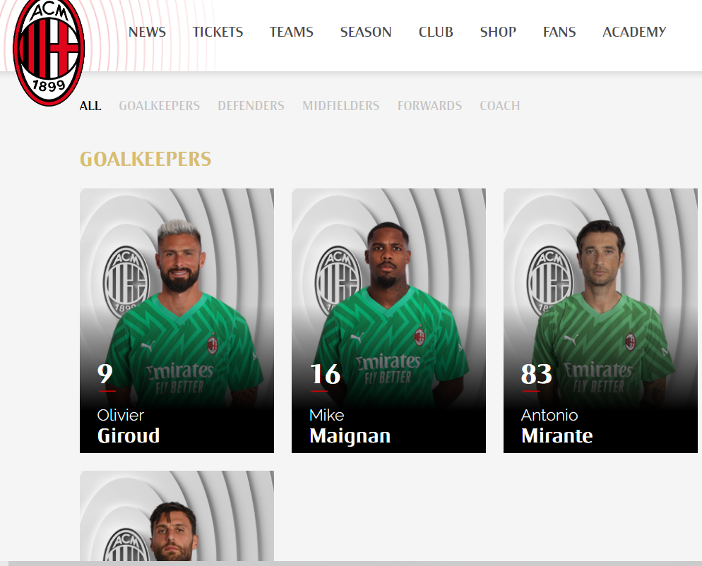This screenshot has width=702, height=566.
Task: Open Antonio Mirante's player card
Action: coord(600,320)
